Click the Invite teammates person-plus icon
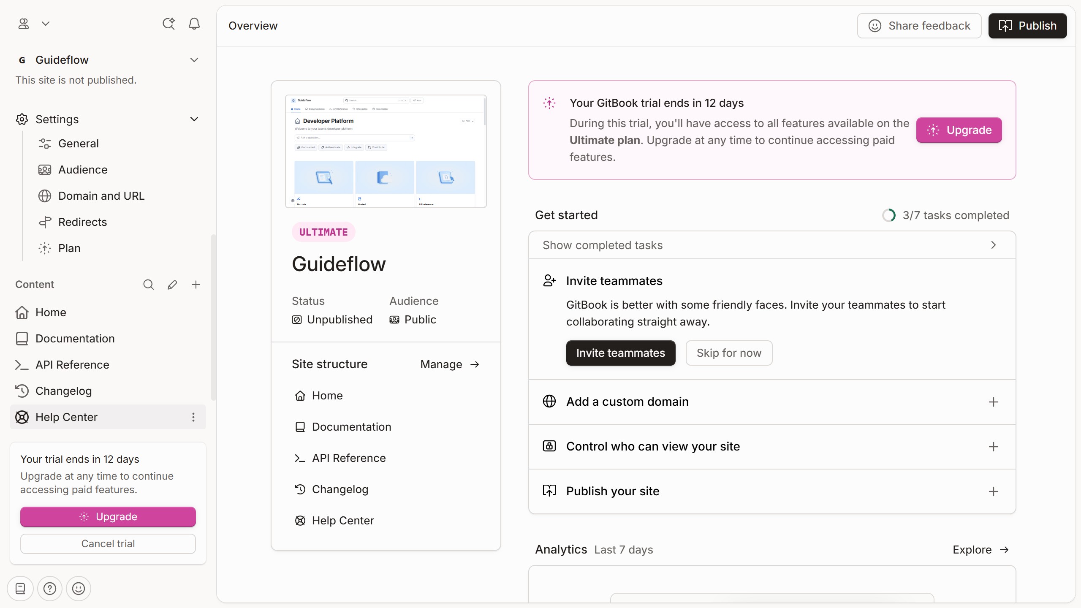This screenshot has width=1081, height=608. [549, 281]
